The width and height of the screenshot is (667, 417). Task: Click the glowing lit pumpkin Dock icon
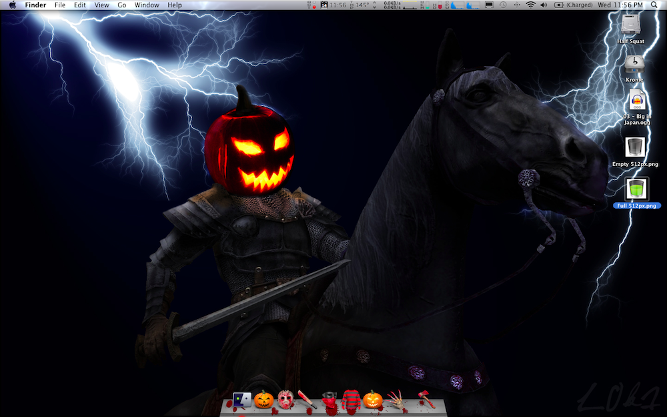coord(373,400)
